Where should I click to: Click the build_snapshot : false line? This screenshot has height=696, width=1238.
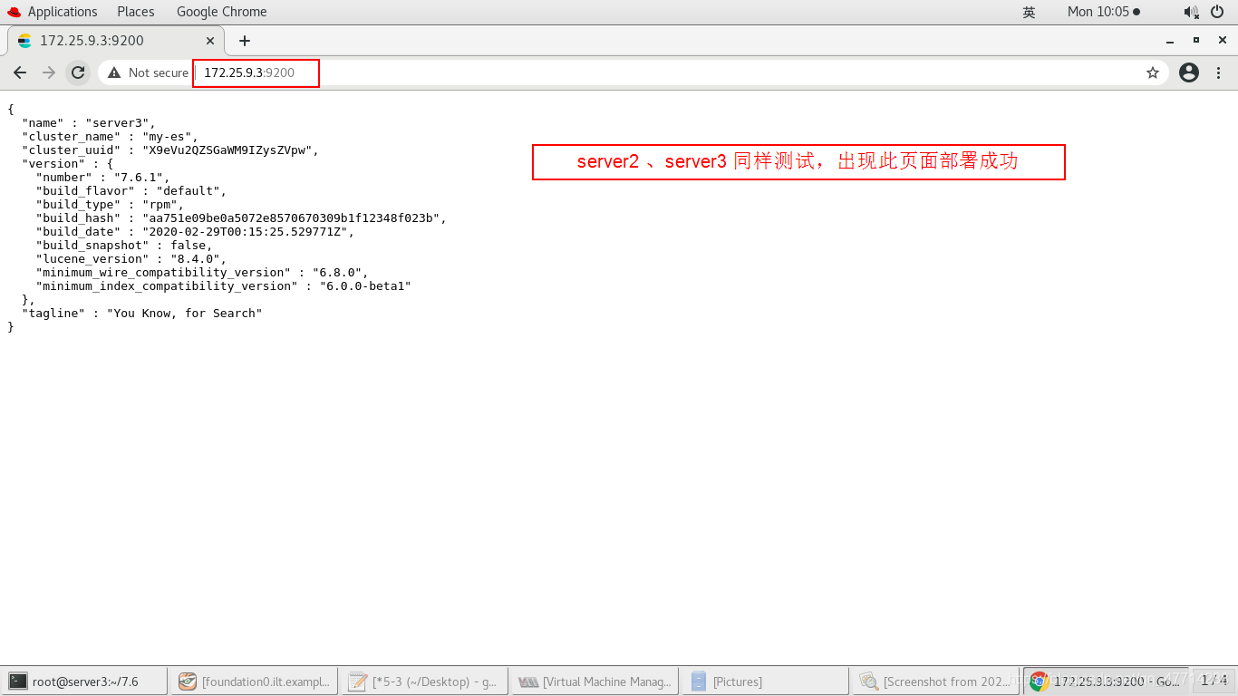[124, 245]
